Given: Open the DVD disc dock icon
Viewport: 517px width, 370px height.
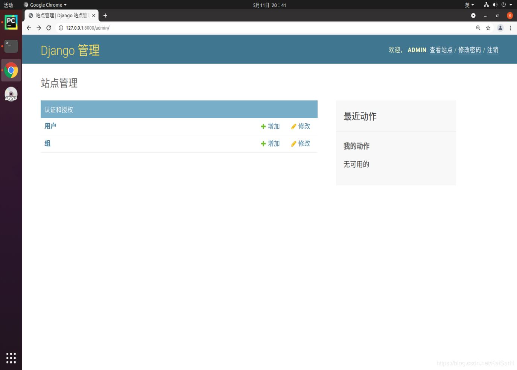Looking at the screenshot, I should 11,94.
